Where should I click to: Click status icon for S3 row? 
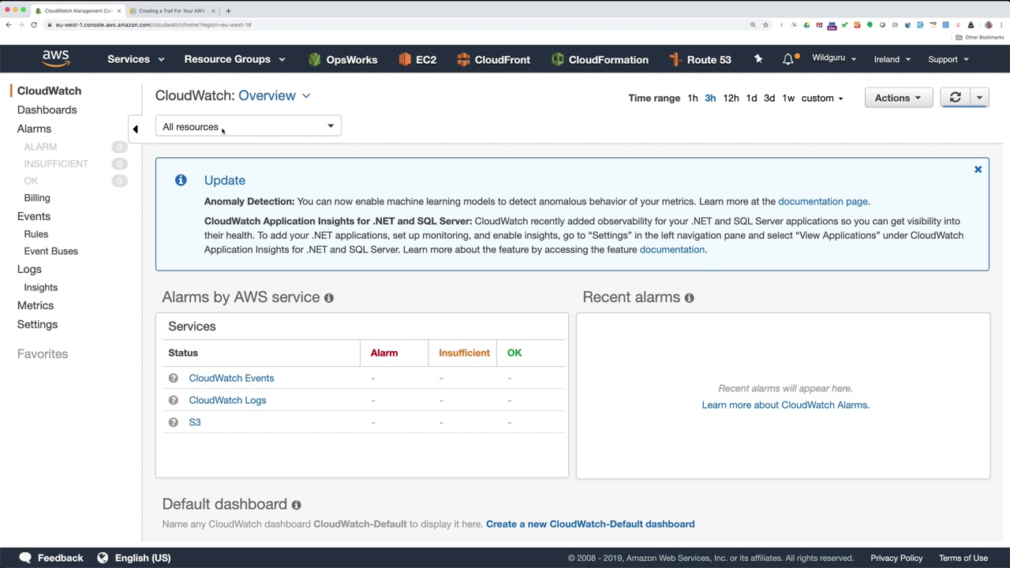[173, 422]
